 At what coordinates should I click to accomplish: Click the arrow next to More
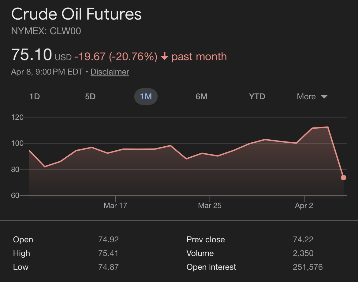[x=324, y=97]
